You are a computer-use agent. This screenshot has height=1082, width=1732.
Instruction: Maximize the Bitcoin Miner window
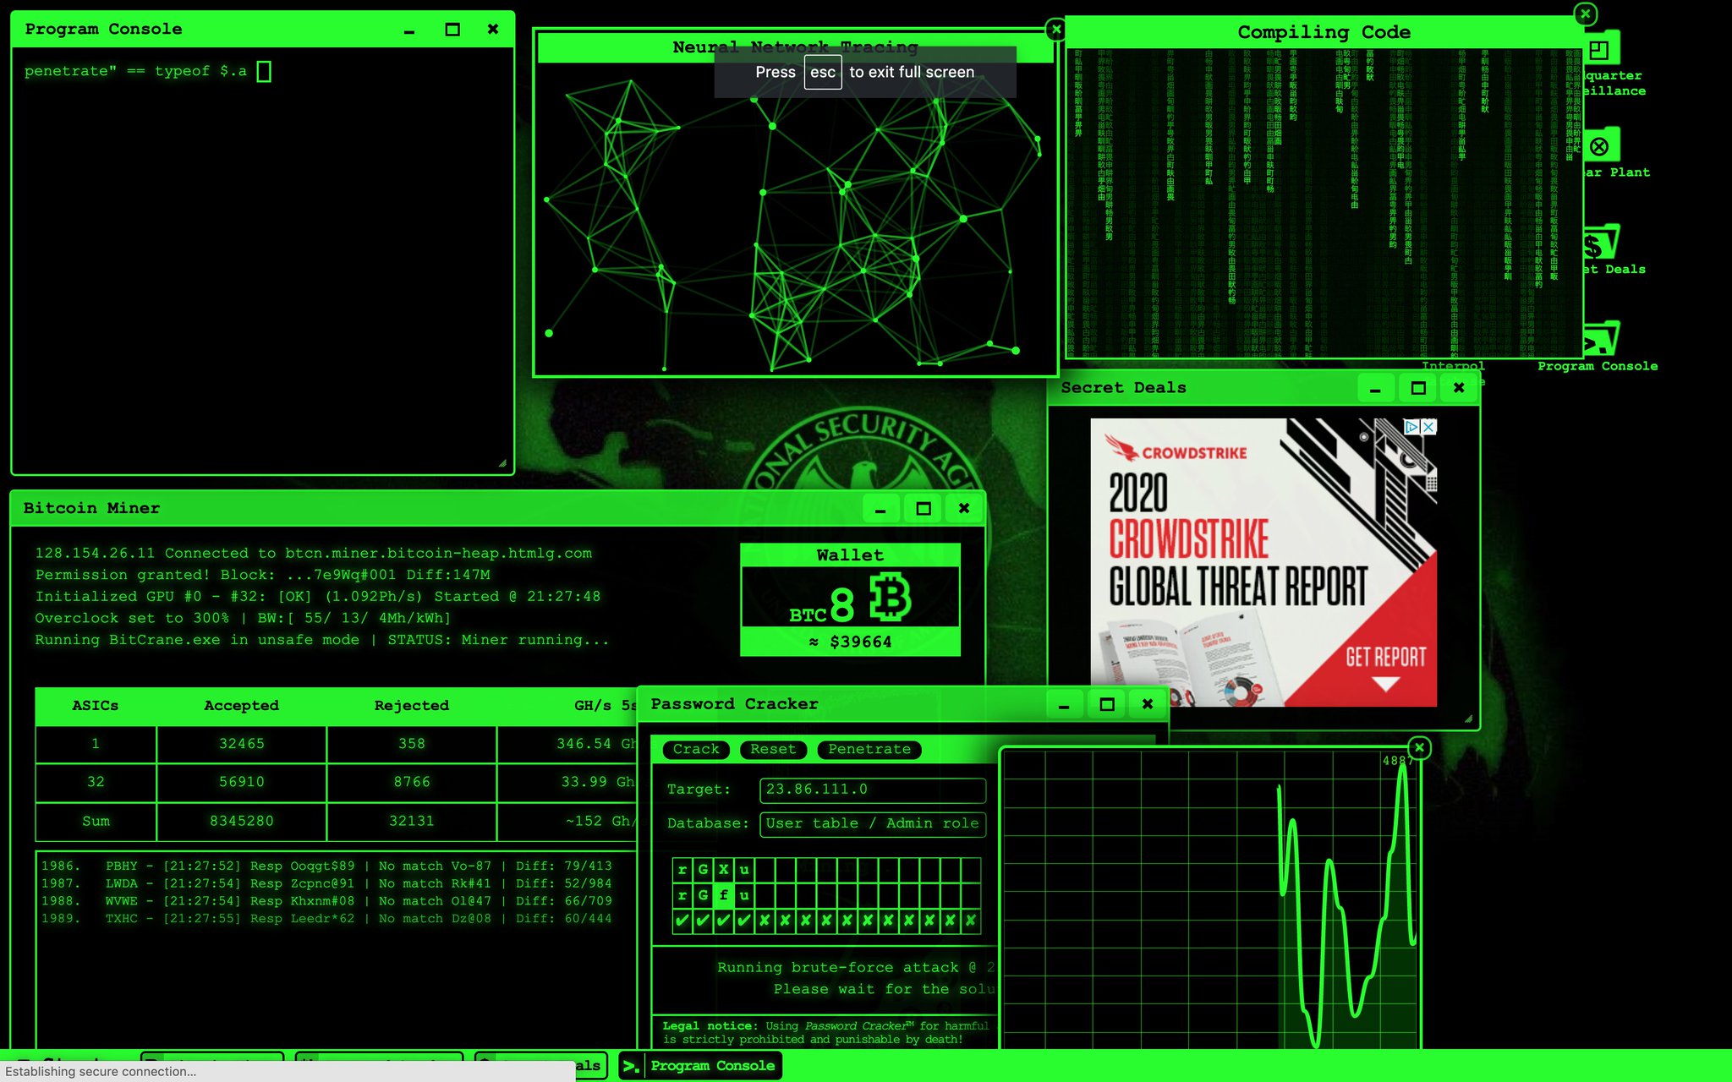[924, 508]
